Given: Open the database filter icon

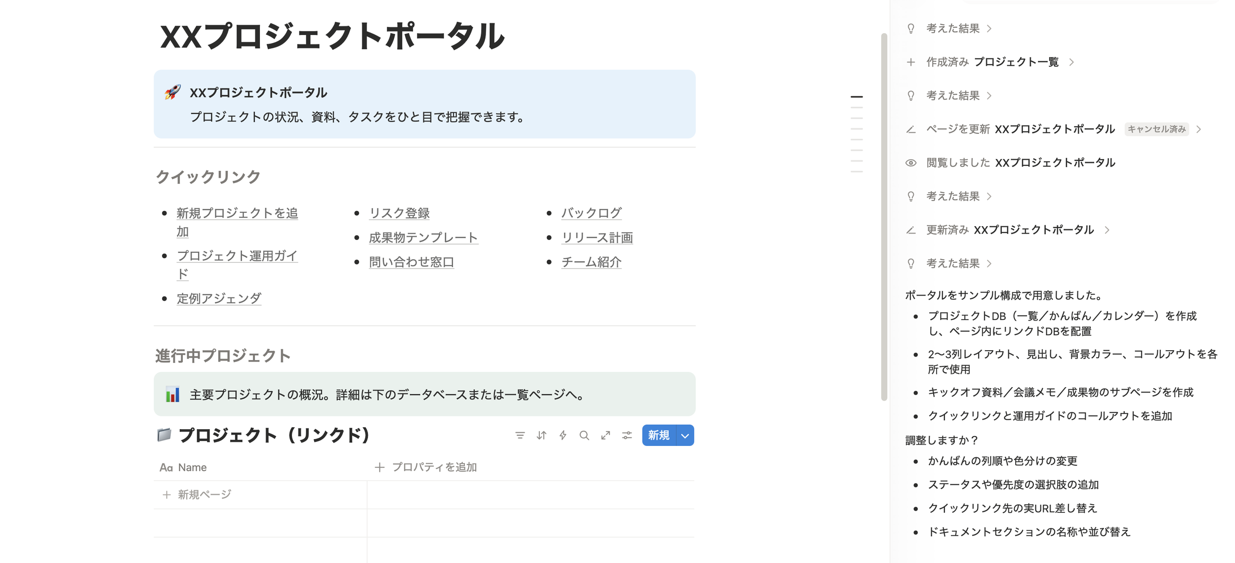Looking at the screenshot, I should [x=520, y=435].
